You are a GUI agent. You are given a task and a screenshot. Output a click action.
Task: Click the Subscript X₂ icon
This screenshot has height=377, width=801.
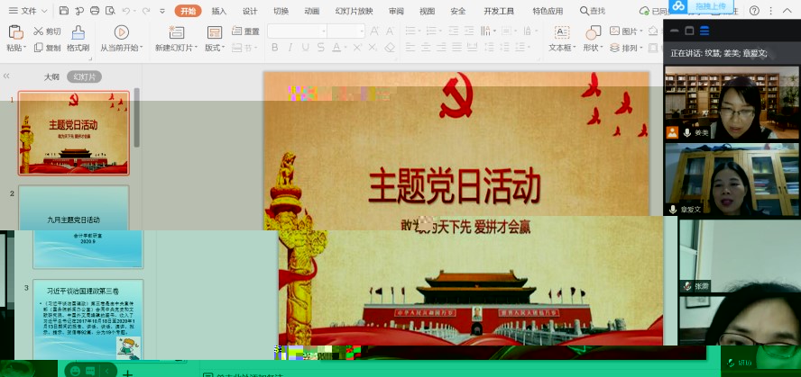pos(373,48)
